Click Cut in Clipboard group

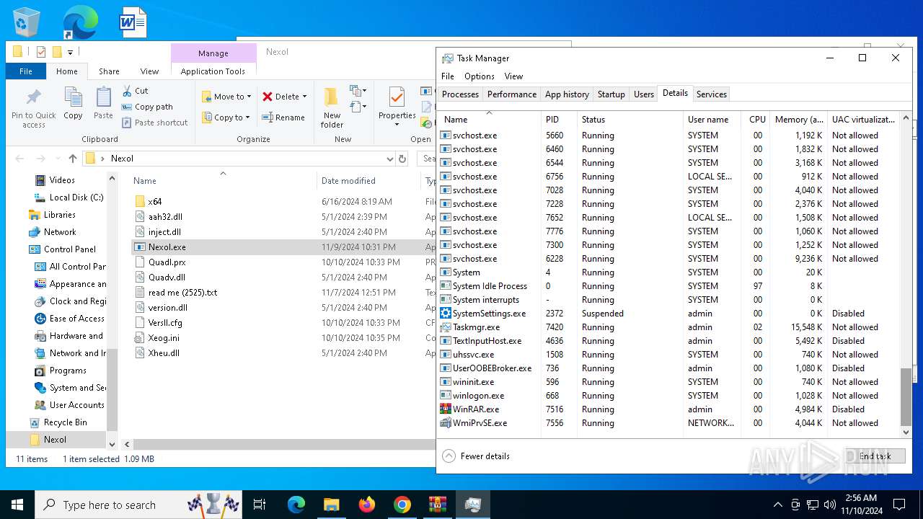[135, 91]
